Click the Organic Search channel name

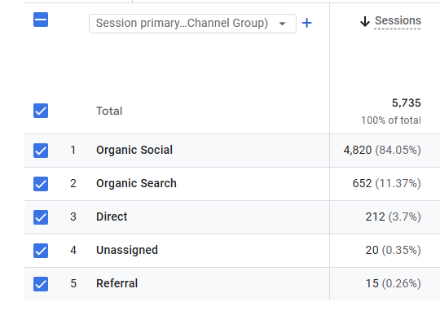[x=136, y=183]
